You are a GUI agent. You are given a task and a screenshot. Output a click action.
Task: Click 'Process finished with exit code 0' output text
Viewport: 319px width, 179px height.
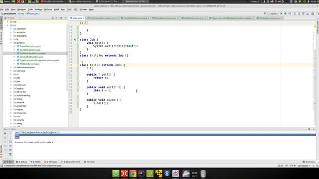coord(34,143)
